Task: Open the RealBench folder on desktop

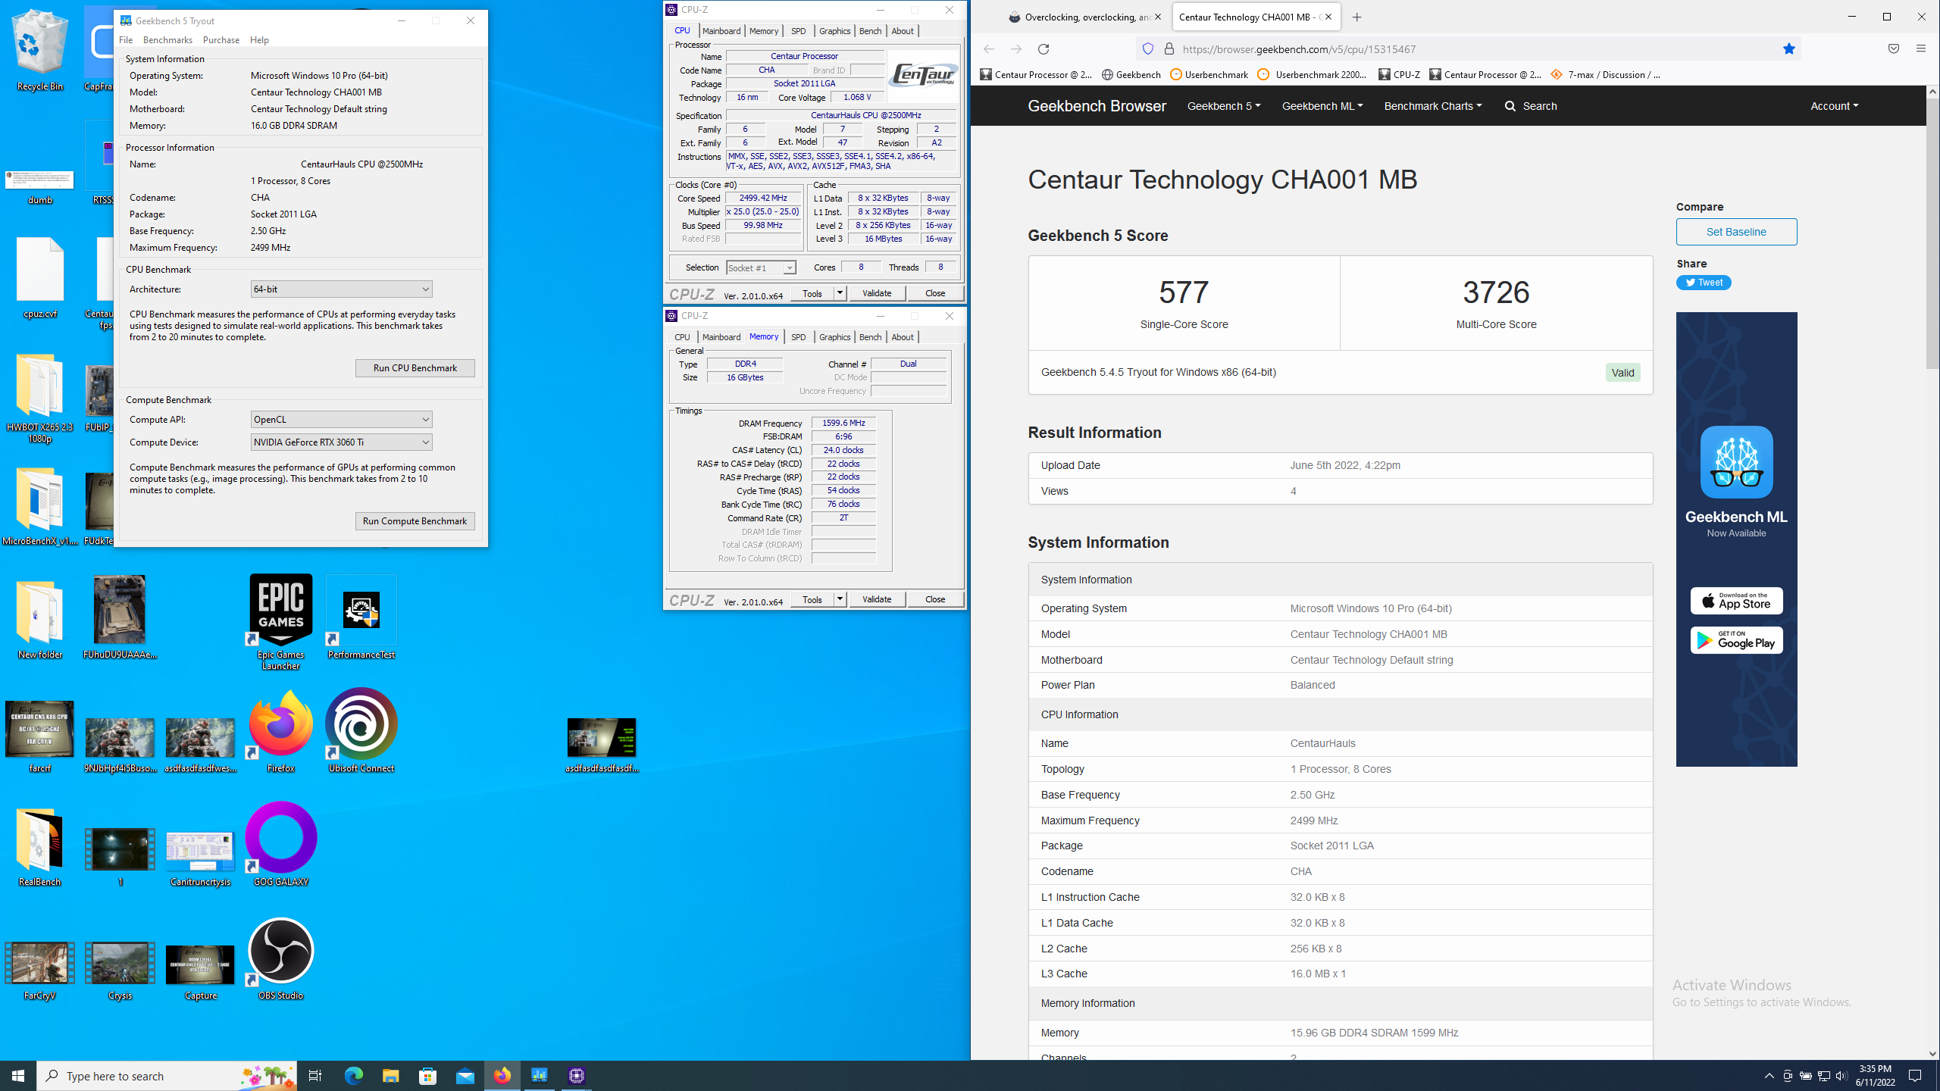Action: pos(39,847)
